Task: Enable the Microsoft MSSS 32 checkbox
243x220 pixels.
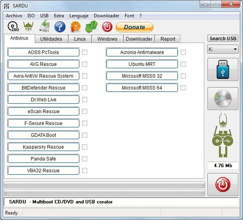Action: 183,76
